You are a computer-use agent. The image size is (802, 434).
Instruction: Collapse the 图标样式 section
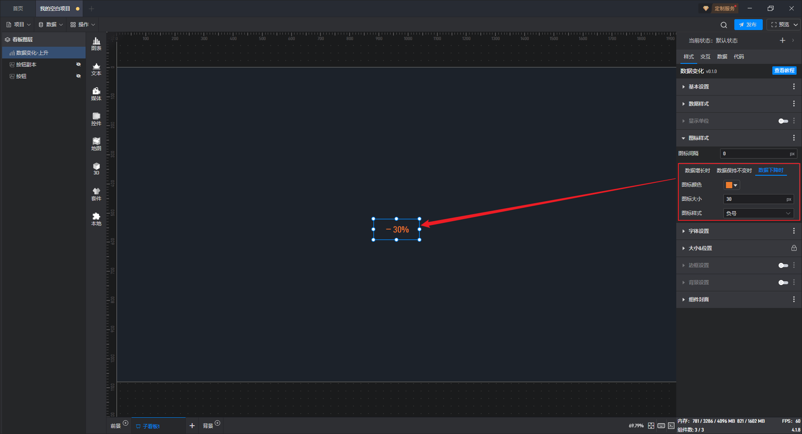tap(683, 138)
